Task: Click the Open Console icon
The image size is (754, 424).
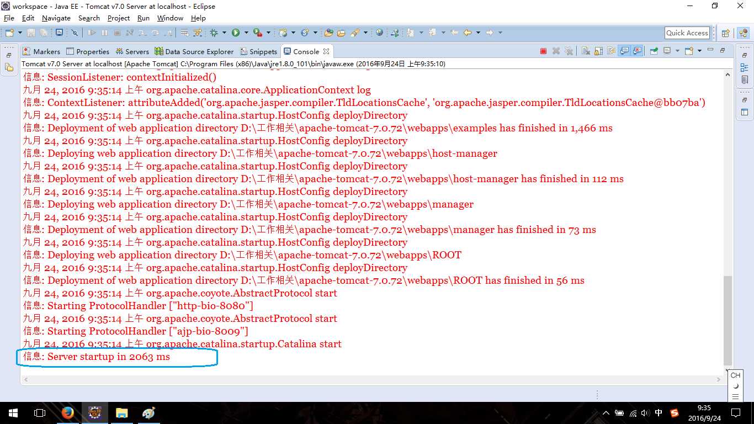Action: pos(688,51)
